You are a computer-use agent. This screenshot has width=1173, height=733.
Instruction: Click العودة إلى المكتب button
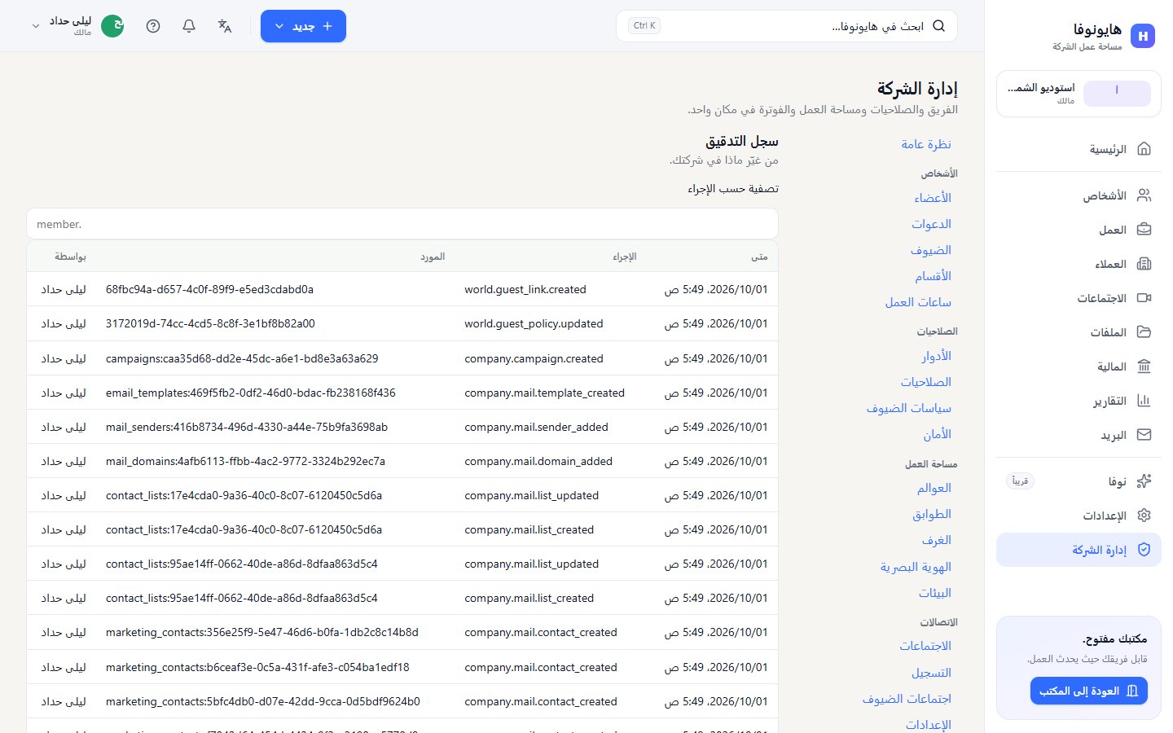[x=1089, y=691]
